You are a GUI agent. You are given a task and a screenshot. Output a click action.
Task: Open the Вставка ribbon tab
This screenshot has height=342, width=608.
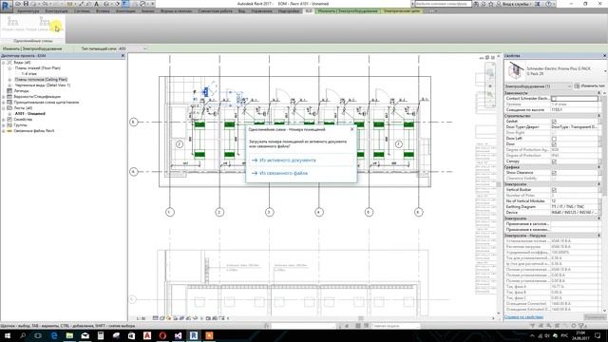(103, 11)
